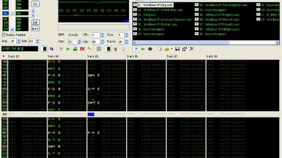Click the empty field below the scope
The height and width of the screenshot is (158, 282).
(93, 27)
